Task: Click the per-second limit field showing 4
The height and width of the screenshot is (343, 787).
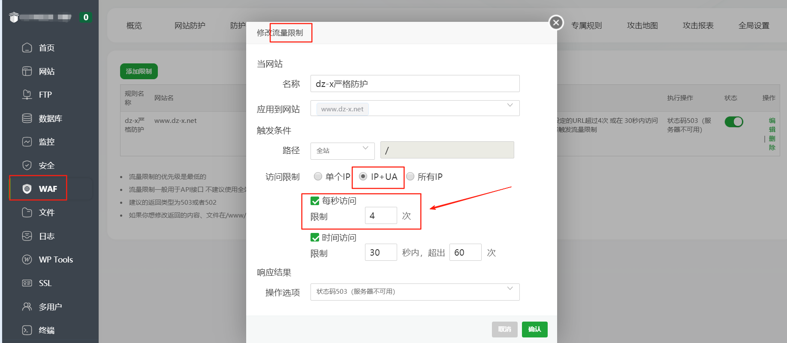Action: (x=381, y=215)
